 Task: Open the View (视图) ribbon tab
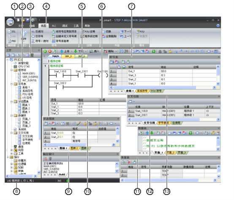tap(44, 26)
